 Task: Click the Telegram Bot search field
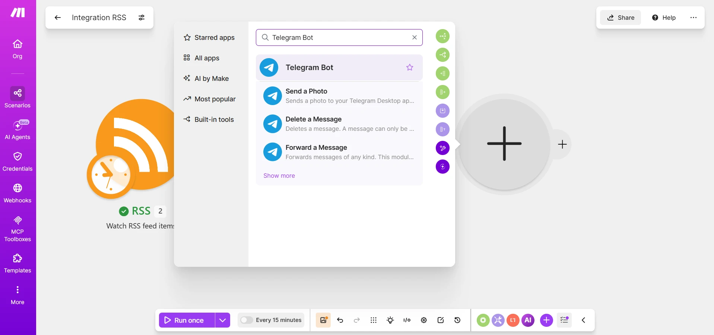(339, 38)
